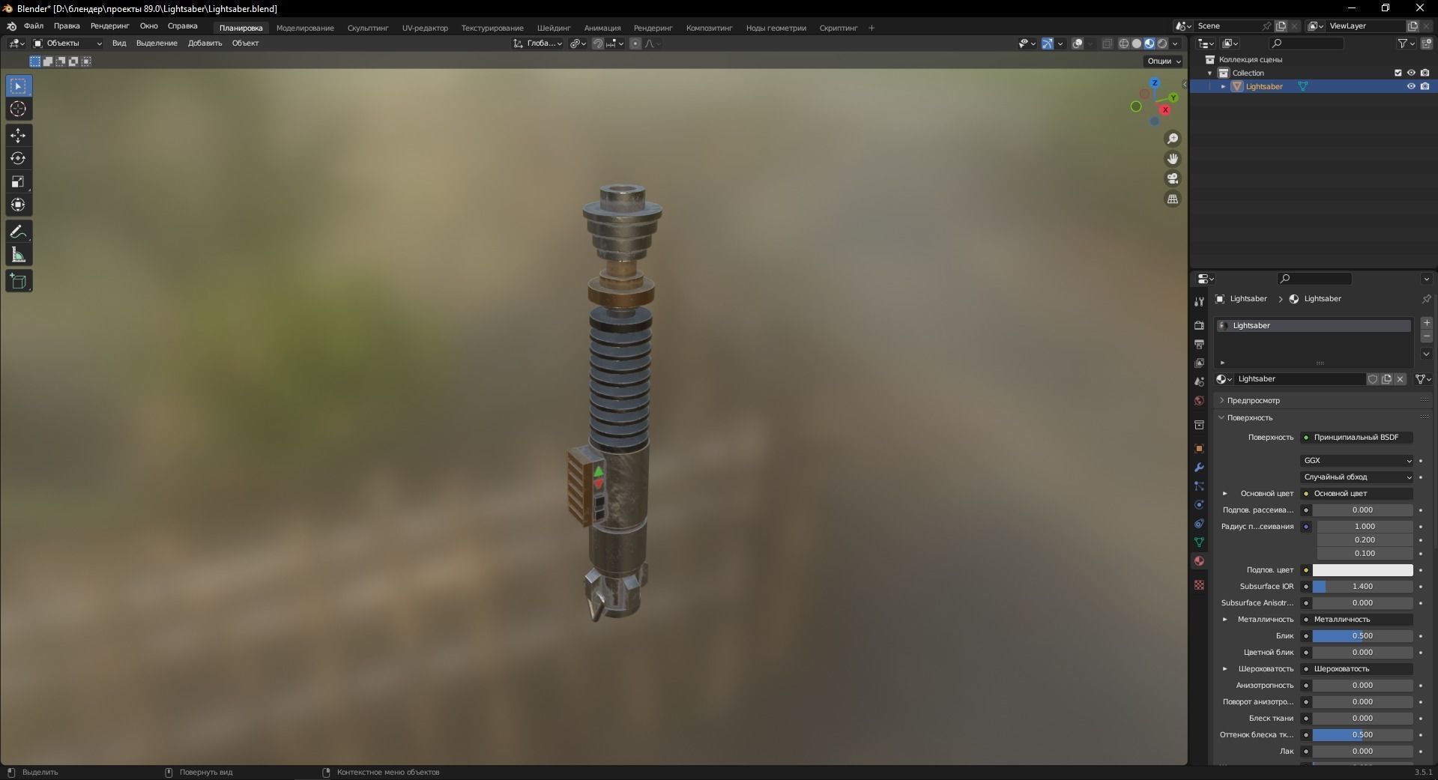Screen dimensions: 1438x780
Task: Open the Выделение menu button
Action: tap(157, 43)
